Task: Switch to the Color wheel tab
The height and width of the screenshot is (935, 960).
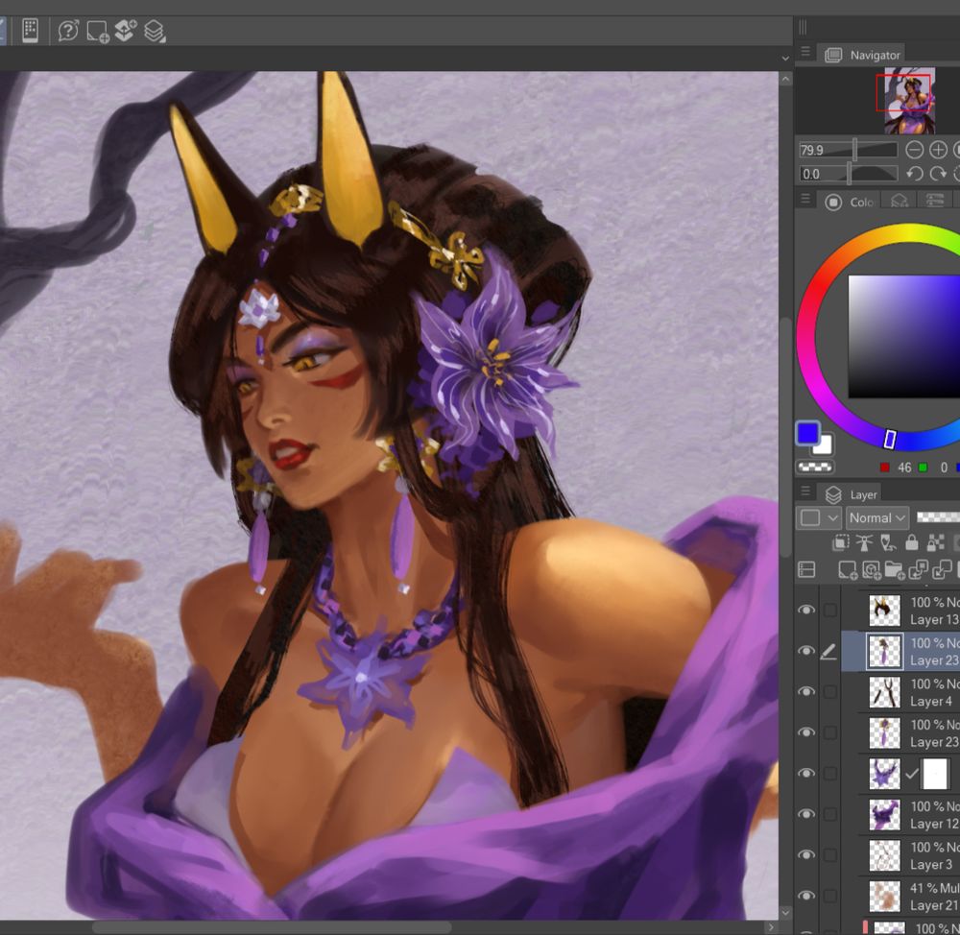Action: (851, 202)
